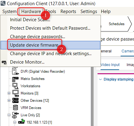Select the Workstations computer icon
134x126 pixels.
point(15,86)
